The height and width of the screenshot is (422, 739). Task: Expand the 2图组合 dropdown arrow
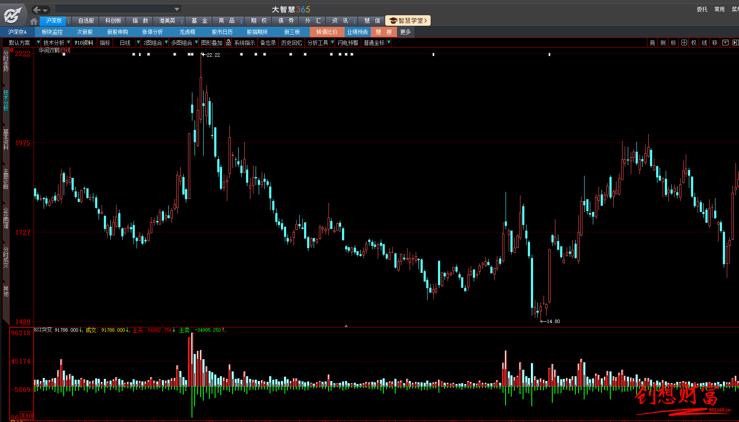(x=166, y=42)
